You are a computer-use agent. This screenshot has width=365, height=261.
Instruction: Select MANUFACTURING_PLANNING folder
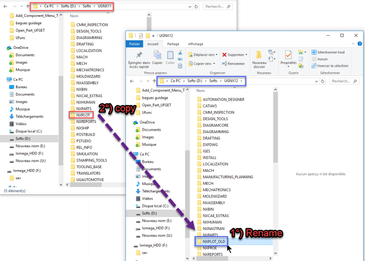pyautogui.click(x=224, y=177)
